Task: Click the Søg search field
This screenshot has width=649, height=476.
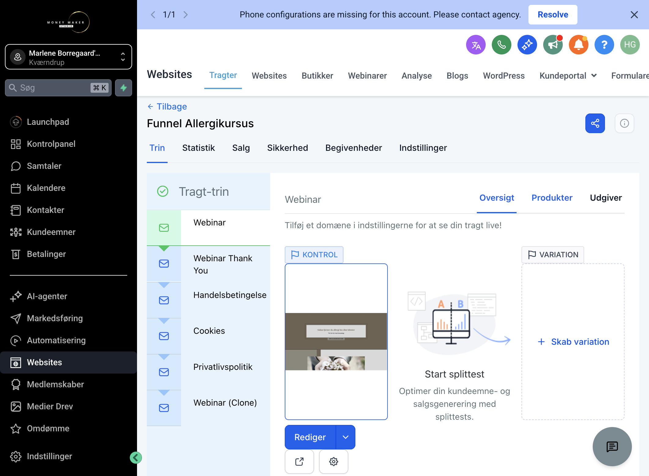Action: click(58, 88)
